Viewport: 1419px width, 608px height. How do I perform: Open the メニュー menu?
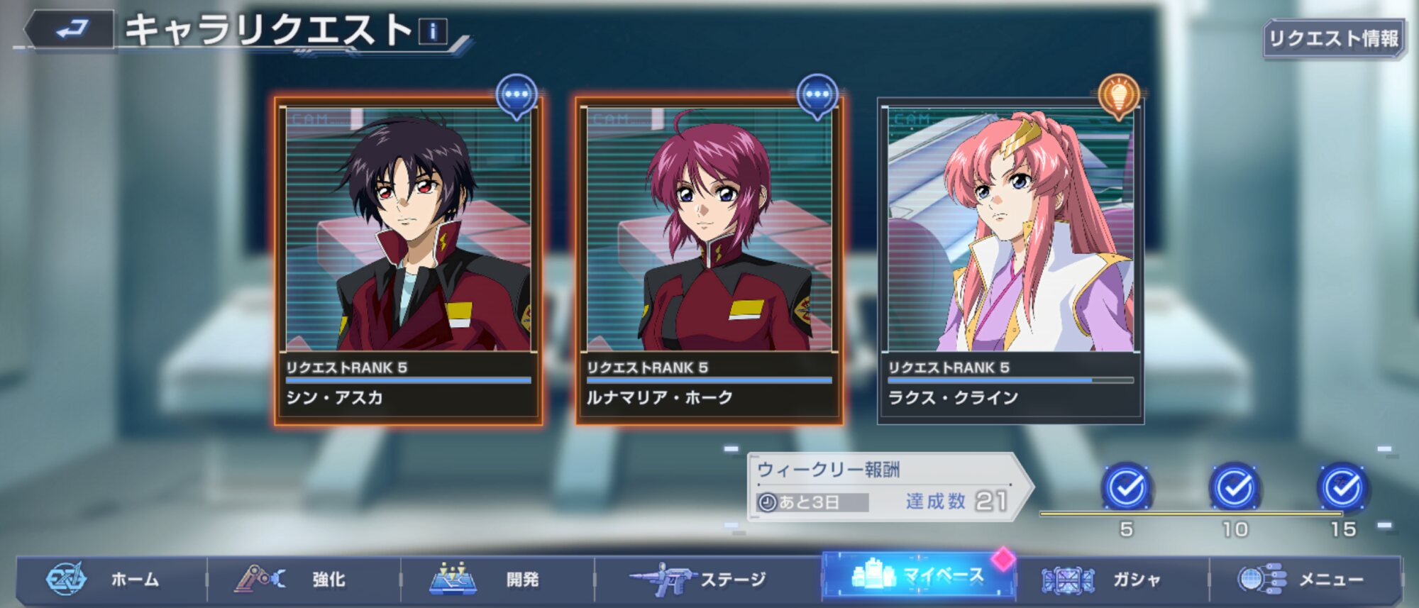(1305, 580)
